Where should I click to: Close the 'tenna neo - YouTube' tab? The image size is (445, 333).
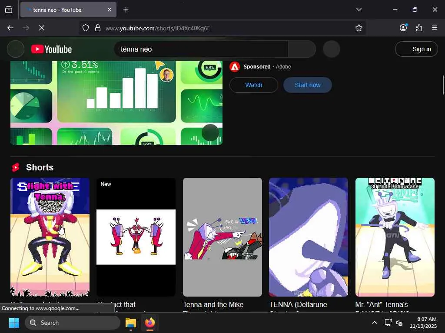click(109, 10)
